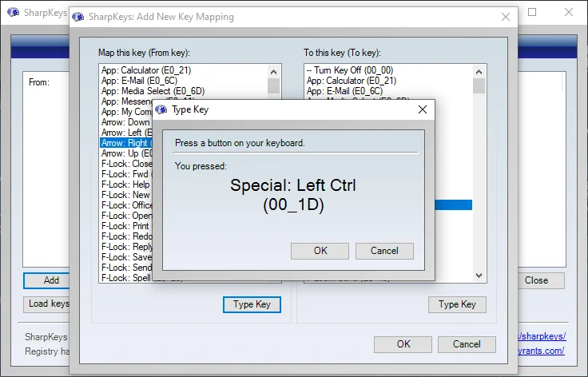Select 'App: E-Mail (E0_6C)' in To list

pyautogui.click(x=389, y=91)
